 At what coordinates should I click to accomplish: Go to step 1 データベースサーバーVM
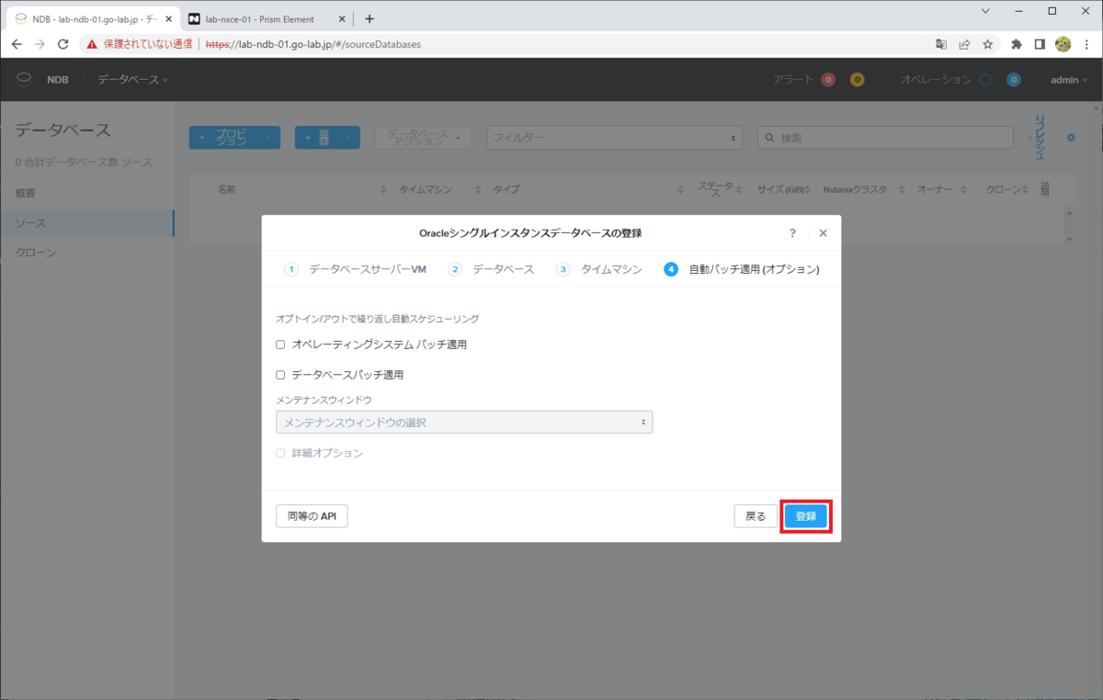coord(356,269)
